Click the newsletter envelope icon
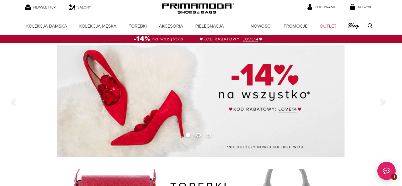Image resolution: width=402 pixels, height=186 pixels. click(28, 7)
